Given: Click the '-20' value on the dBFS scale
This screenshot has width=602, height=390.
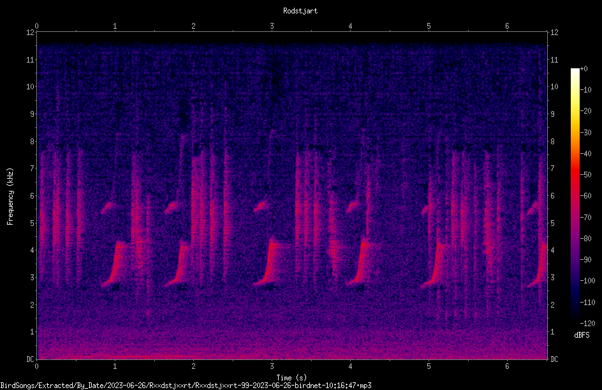Looking at the screenshot, I should (x=585, y=111).
